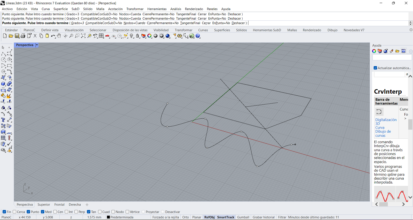Save the model with the floppy disk icon
The height and width of the screenshot is (220, 413).
(x=17, y=36)
